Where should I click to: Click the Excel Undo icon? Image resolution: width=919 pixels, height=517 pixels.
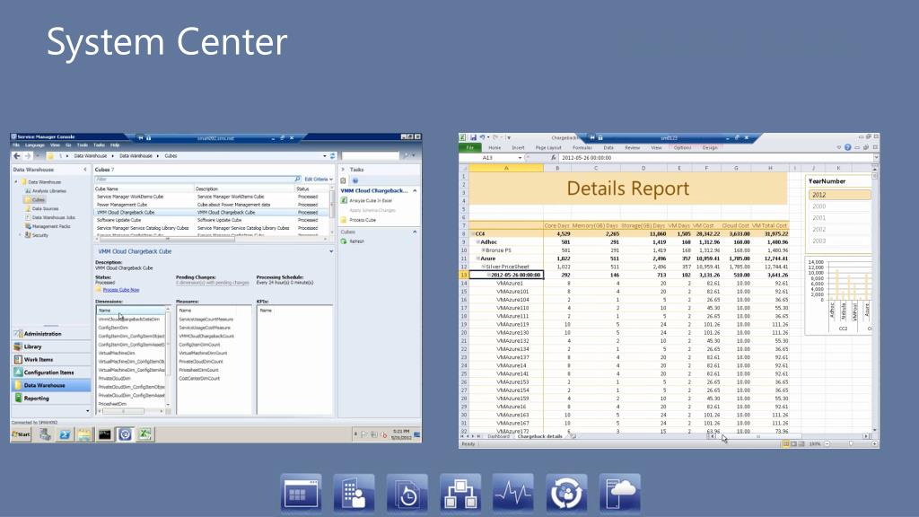[482, 137]
